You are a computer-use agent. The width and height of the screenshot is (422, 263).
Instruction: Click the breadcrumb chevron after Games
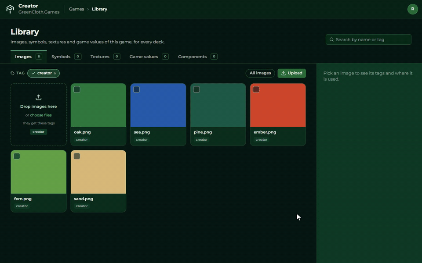click(88, 9)
